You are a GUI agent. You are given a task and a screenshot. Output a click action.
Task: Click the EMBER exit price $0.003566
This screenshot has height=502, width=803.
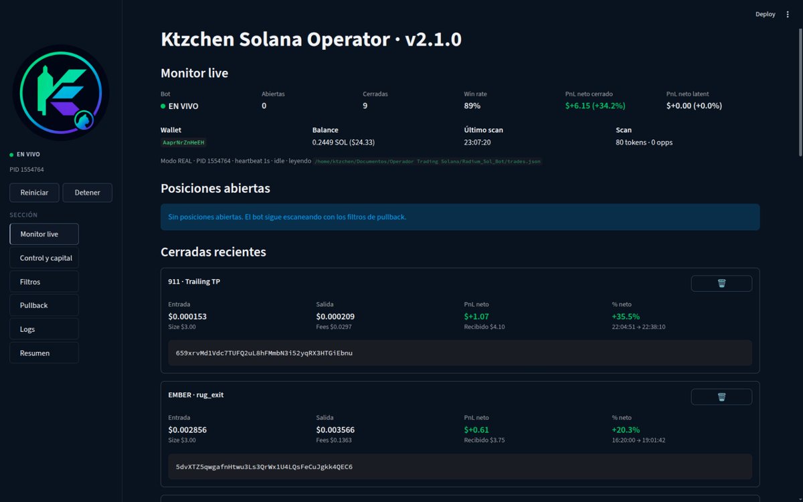tap(335, 430)
